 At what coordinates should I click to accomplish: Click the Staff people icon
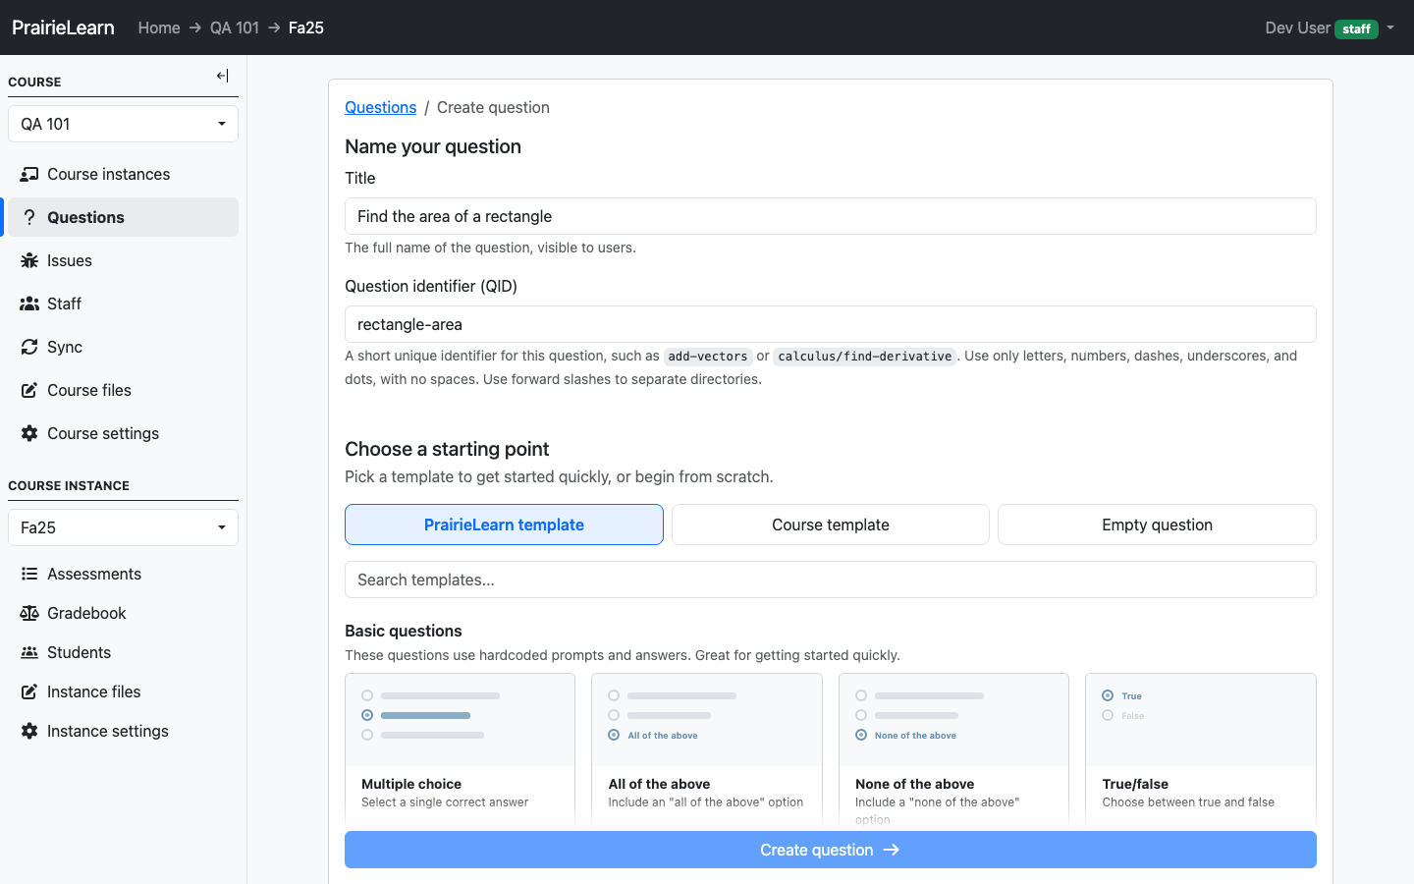29,304
